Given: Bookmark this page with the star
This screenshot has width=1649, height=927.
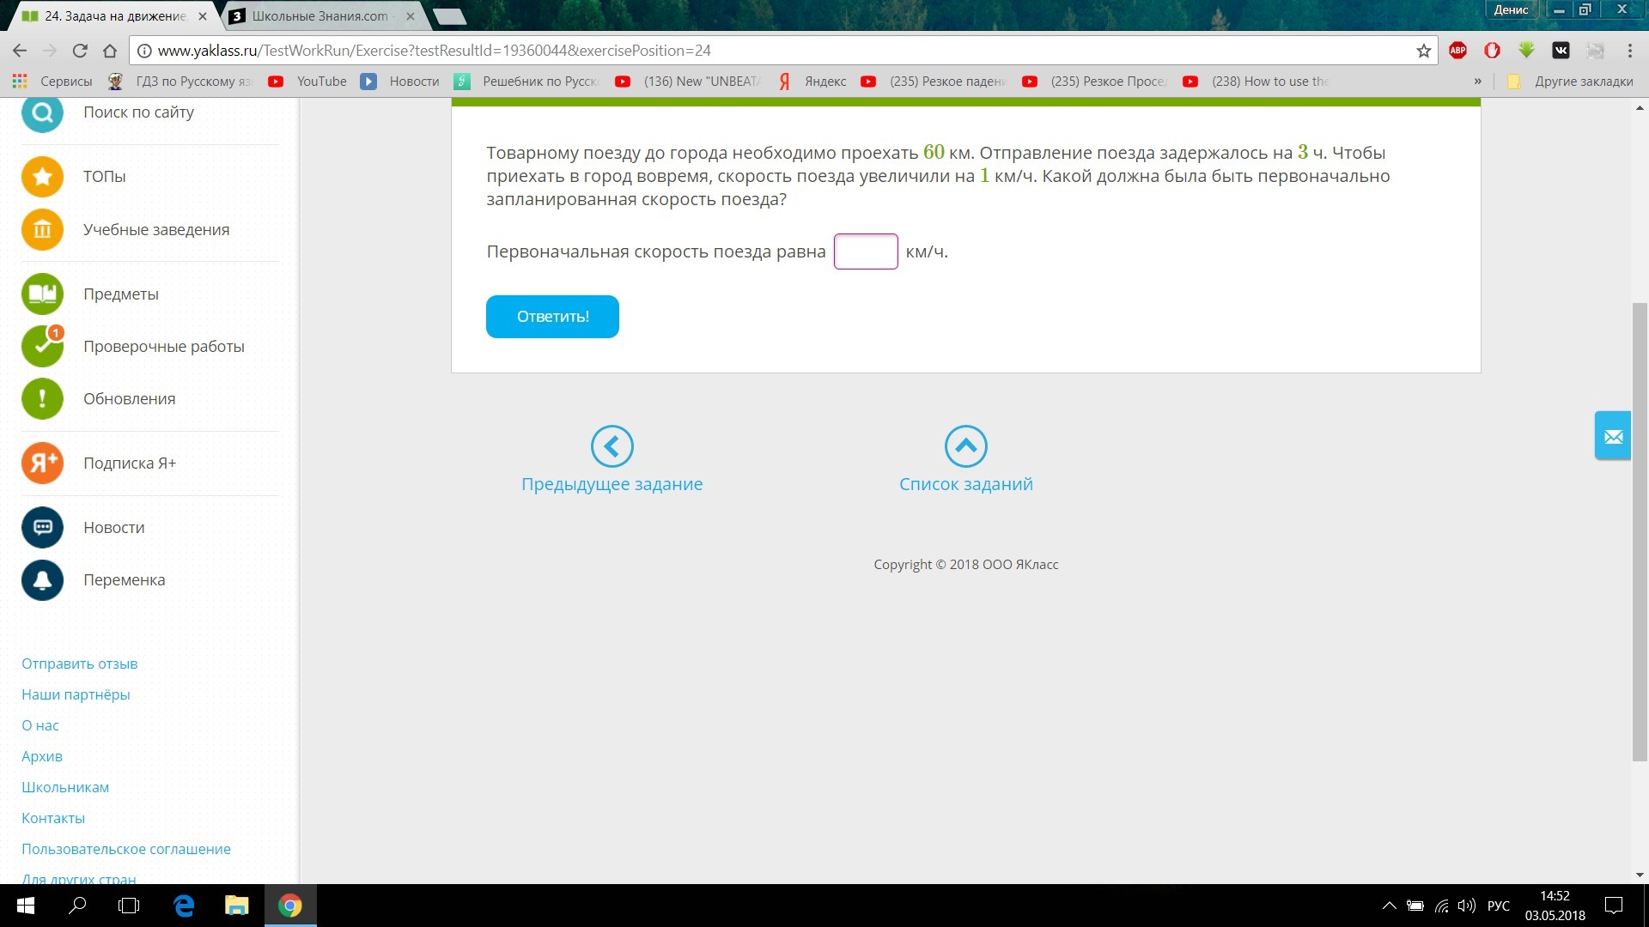Looking at the screenshot, I should 1423,51.
